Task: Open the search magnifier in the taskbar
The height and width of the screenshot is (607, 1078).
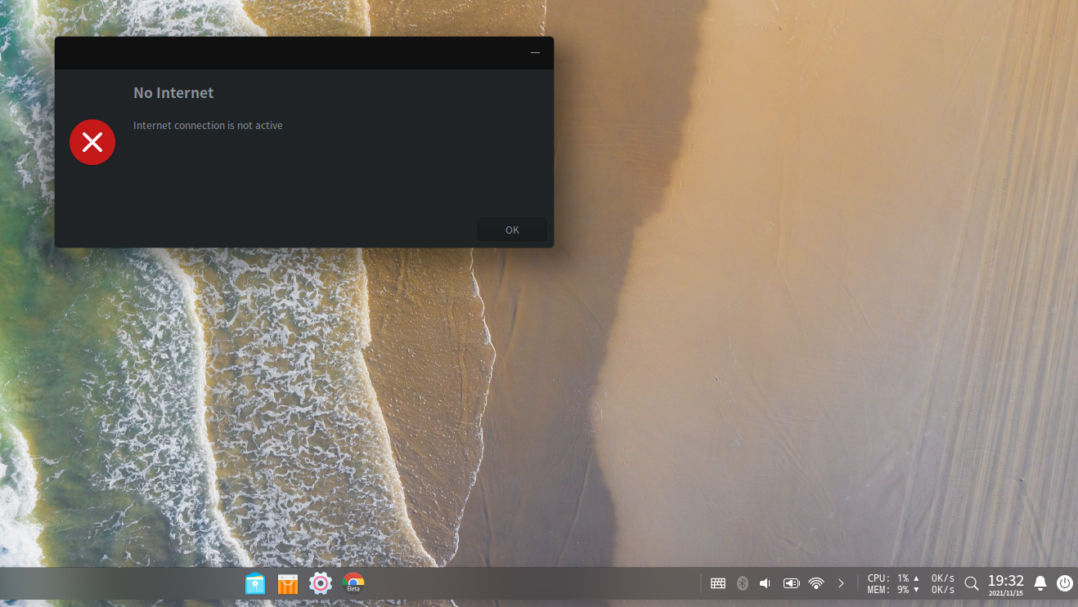Action: [x=972, y=583]
